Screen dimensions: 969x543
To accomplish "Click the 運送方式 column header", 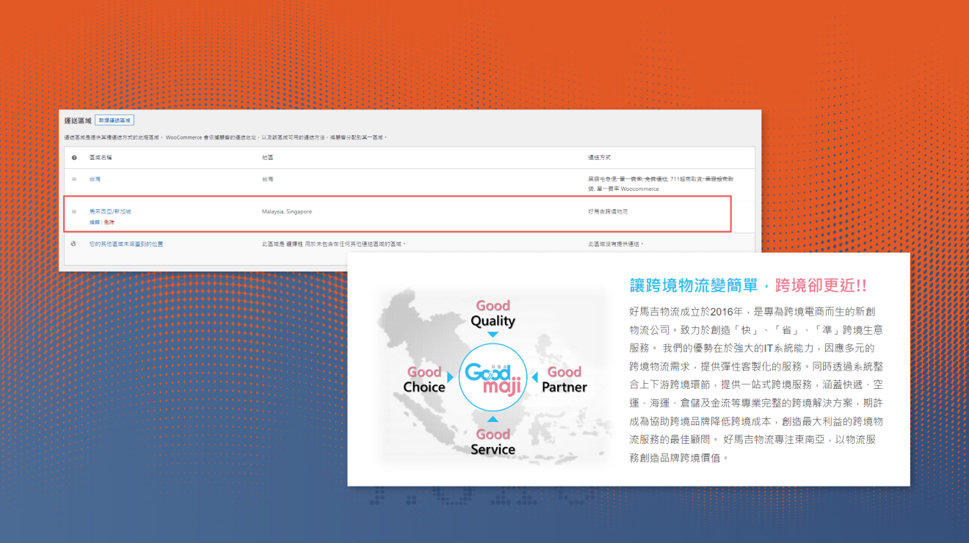I will [x=599, y=158].
